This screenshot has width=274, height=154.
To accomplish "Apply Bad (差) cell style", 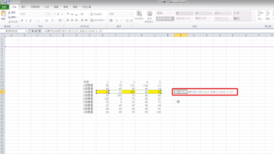I will pos(184,13).
